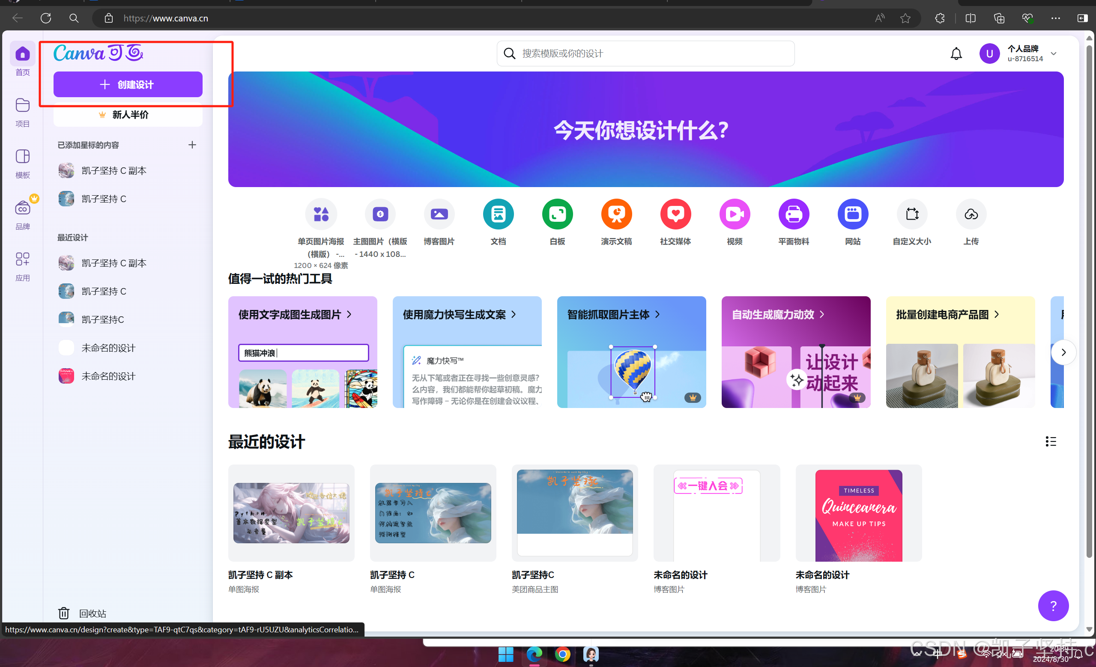The image size is (1096, 667).
Task: Open the Whiteboard (白板) design type icon
Action: click(x=557, y=214)
